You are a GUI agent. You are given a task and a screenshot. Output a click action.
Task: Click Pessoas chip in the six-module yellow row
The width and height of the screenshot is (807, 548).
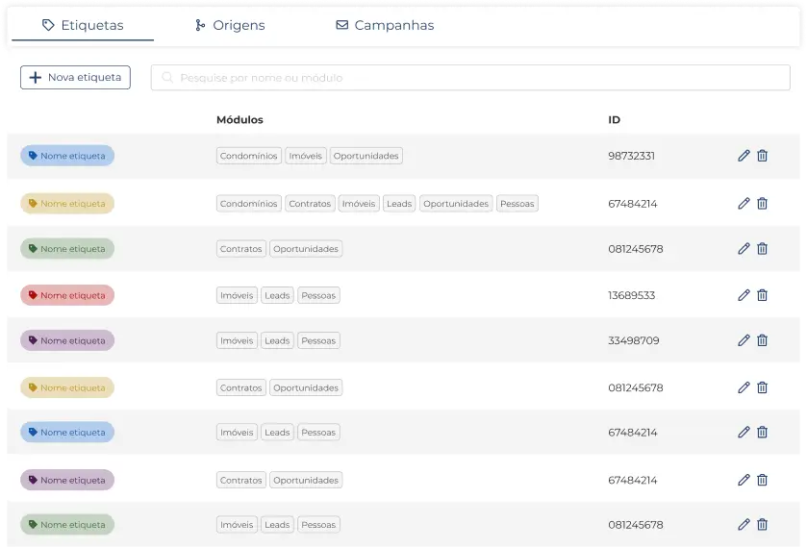(x=517, y=203)
